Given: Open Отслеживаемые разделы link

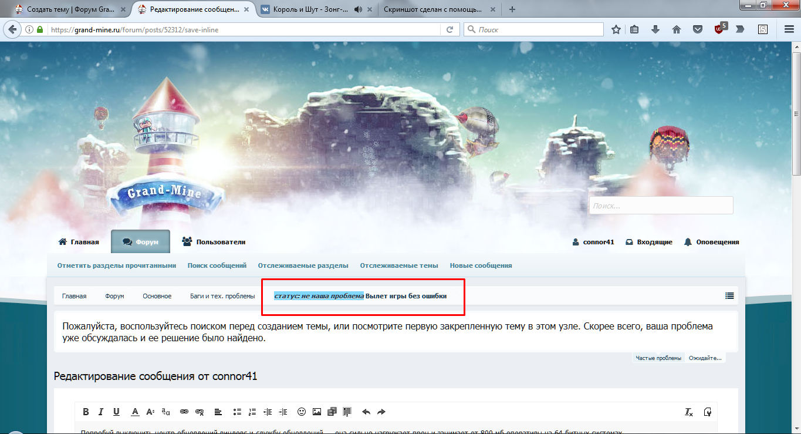Looking at the screenshot, I should 303,265.
